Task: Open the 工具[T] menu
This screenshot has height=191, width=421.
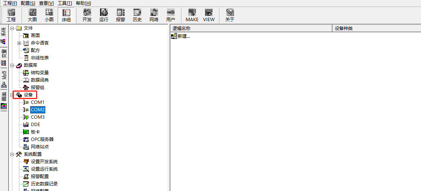Action: point(65,3)
